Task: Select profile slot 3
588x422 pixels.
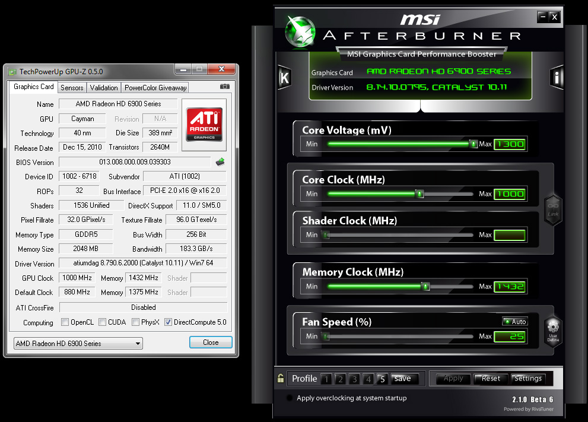Action: pyautogui.click(x=354, y=379)
